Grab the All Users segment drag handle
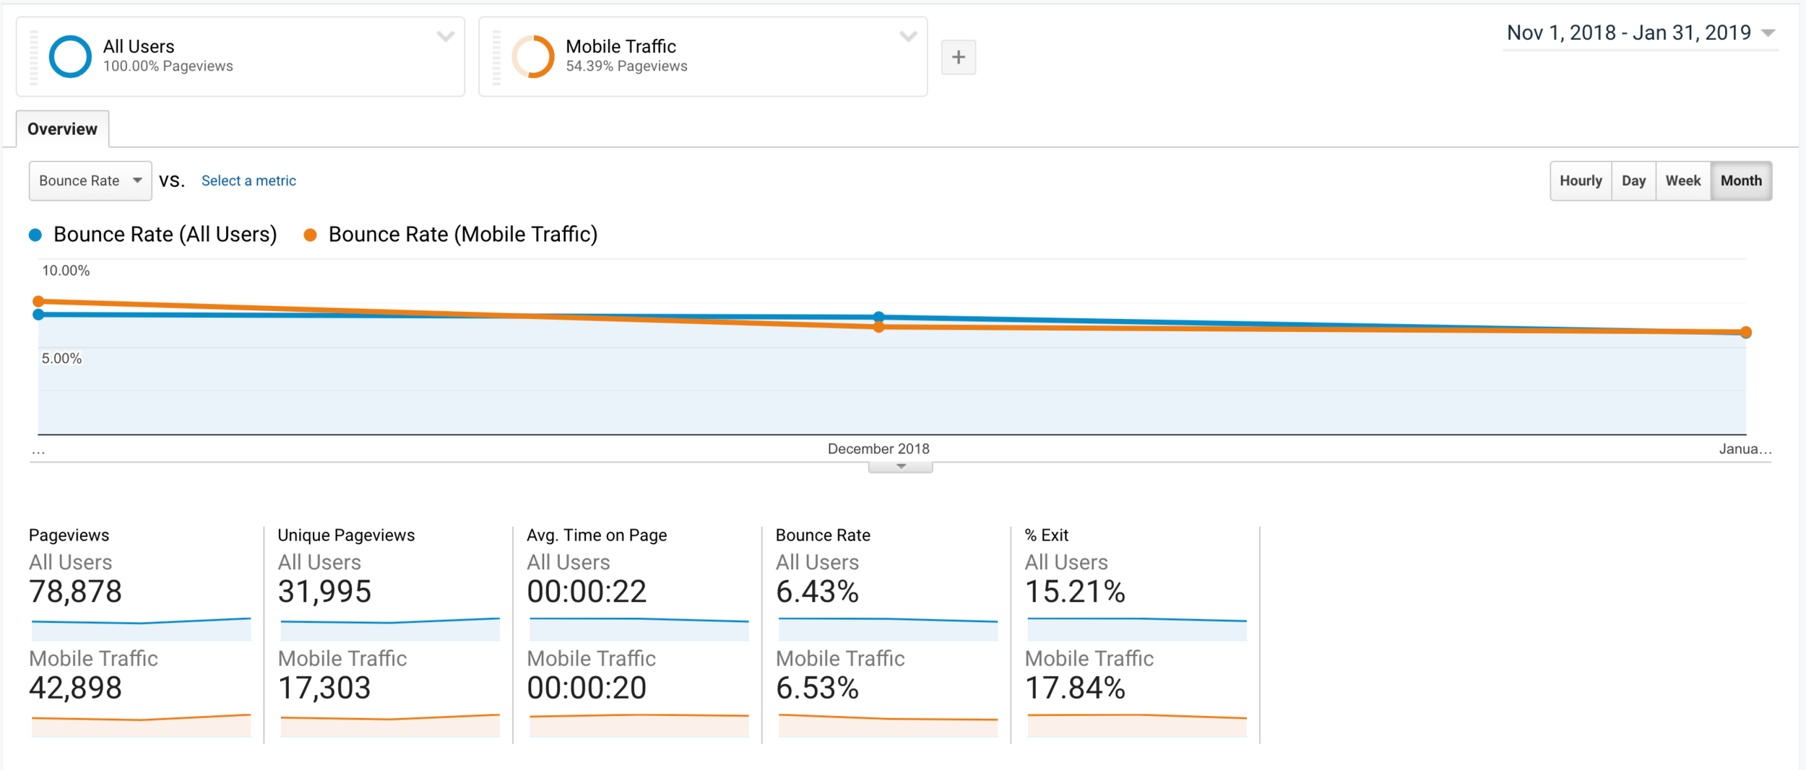 point(33,57)
